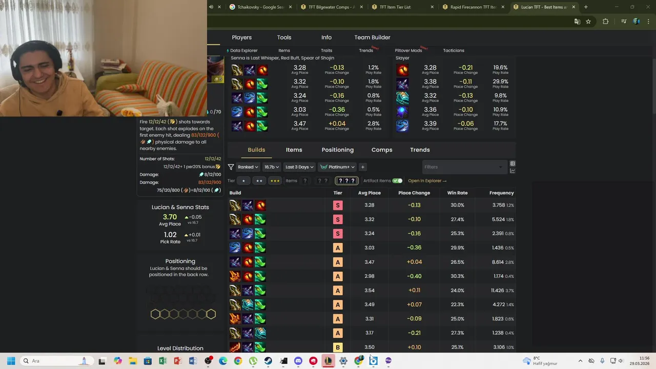Click the filter funnel icon beside Ranked
Viewport: 656px width, 369px height.
point(231,167)
